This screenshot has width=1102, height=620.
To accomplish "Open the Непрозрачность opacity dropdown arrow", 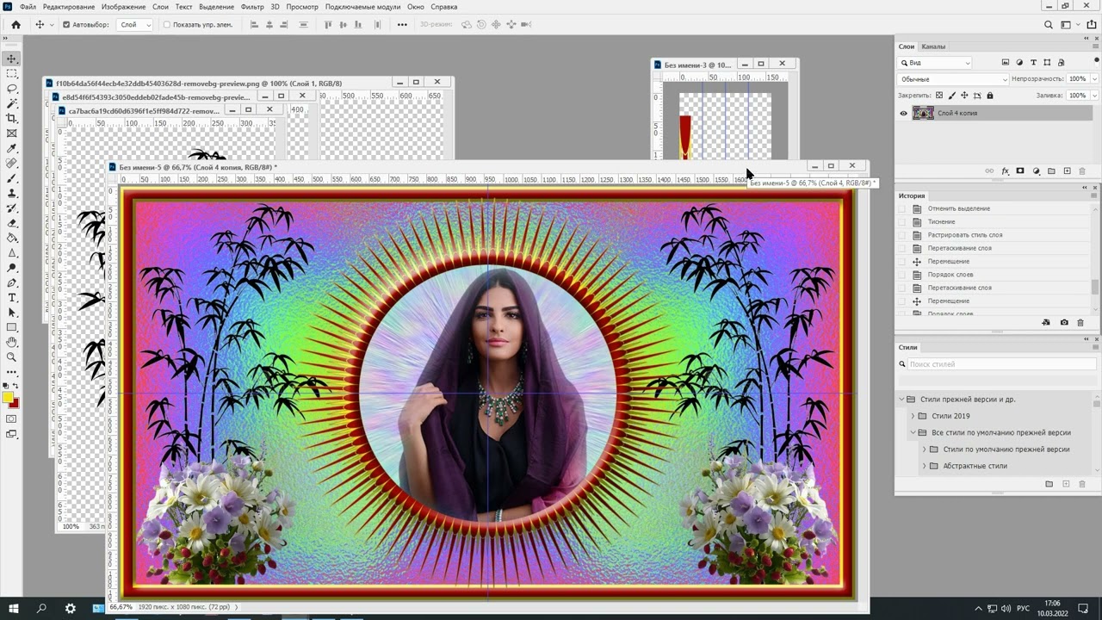I will tap(1094, 79).
